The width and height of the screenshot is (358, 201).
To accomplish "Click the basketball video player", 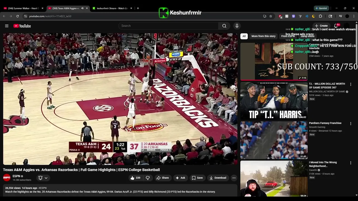I will coord(120,99).
